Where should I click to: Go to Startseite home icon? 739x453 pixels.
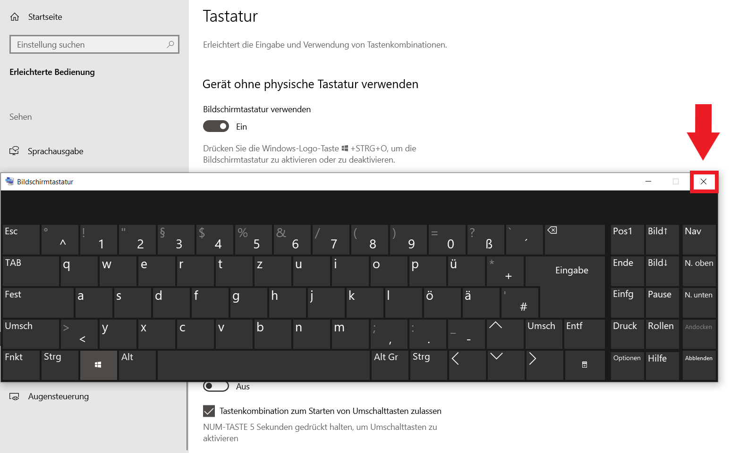point(15,17)
